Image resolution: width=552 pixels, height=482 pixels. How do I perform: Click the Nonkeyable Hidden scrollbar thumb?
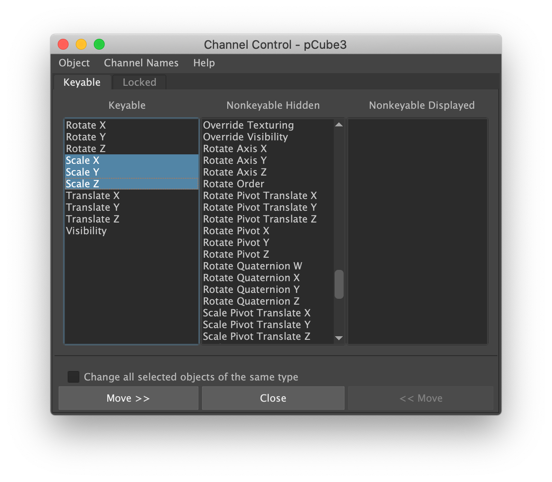click(x=339, y=284)
